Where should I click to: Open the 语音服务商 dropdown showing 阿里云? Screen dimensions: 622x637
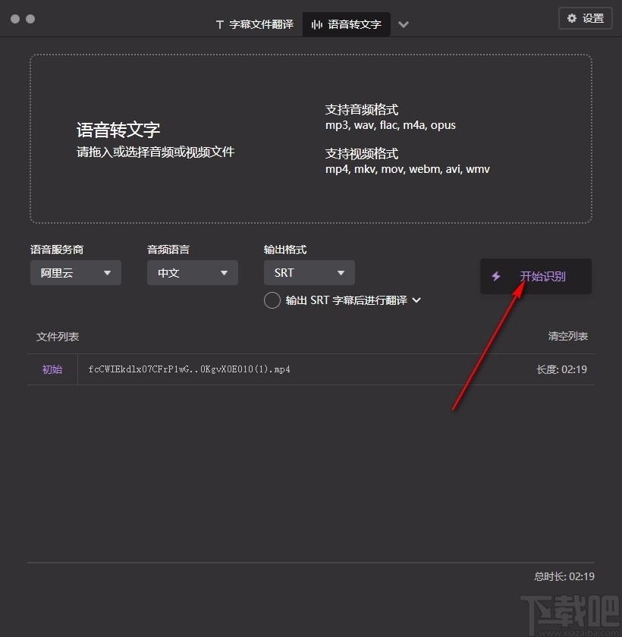tap(75, 272)
